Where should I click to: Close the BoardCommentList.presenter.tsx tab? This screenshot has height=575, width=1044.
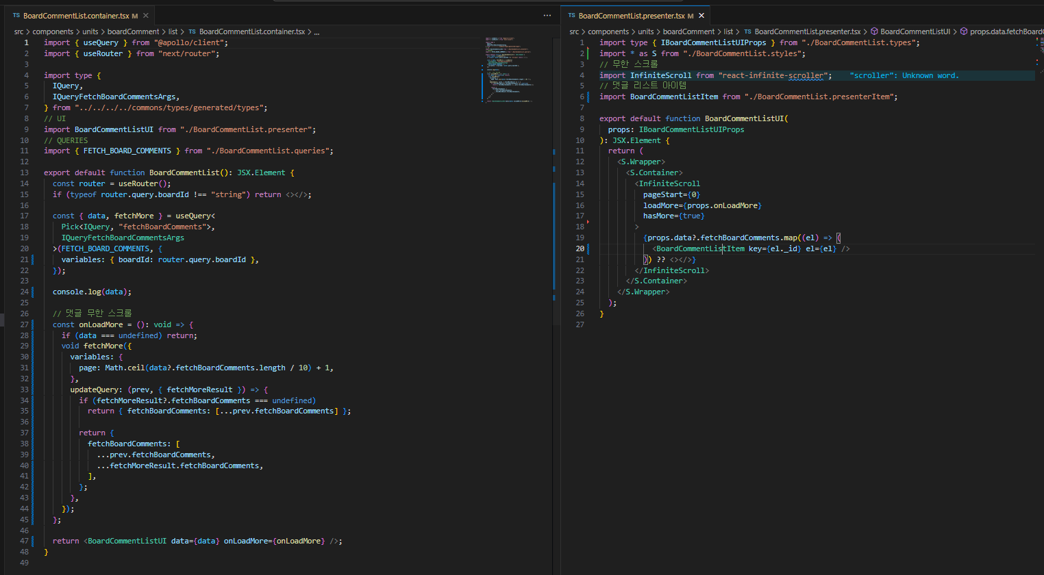click(701, 16)
